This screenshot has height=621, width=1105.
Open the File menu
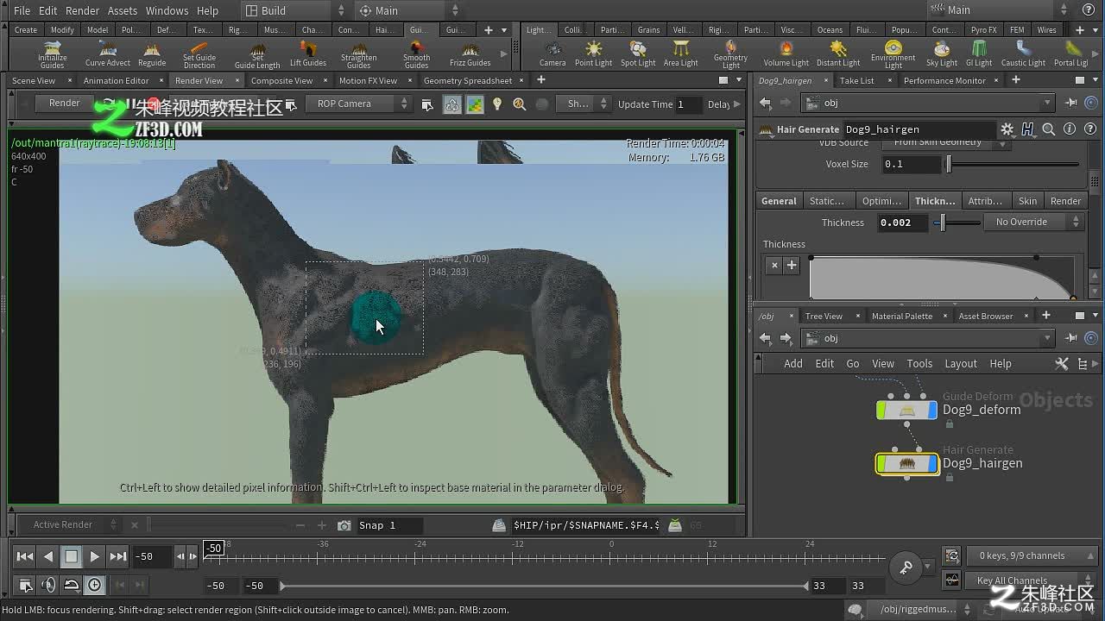point(22,10)
